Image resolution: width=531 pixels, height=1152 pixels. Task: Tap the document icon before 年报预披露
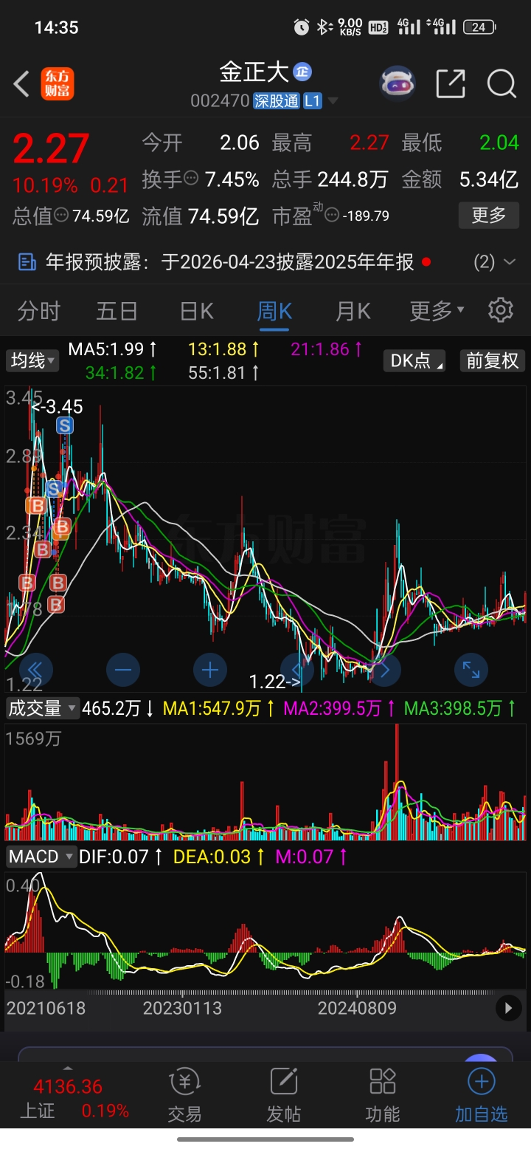click(27, 261)
